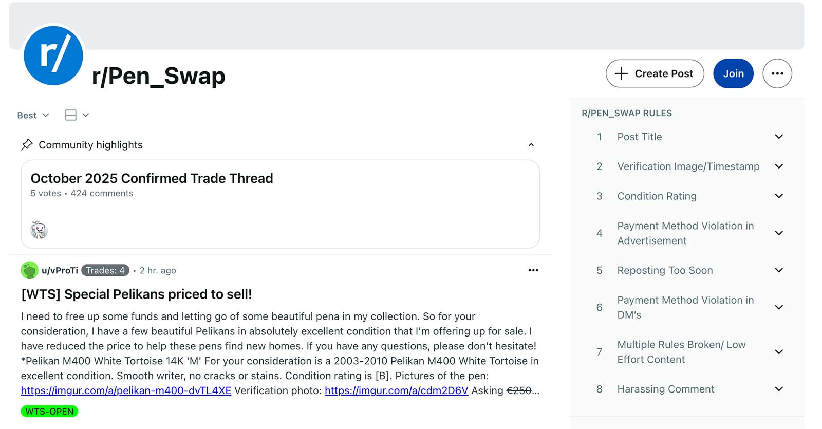Click the r/Pen_Swap community avatar icon
The width and height of the screenshot is (822, 429).
pyautogui.click(x=53, y=55)
